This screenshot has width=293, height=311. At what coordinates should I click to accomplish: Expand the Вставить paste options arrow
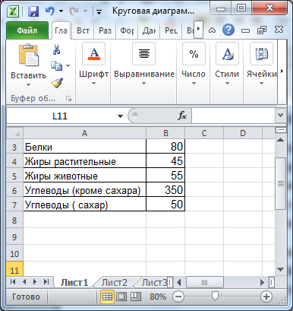(x=28, y=84)
